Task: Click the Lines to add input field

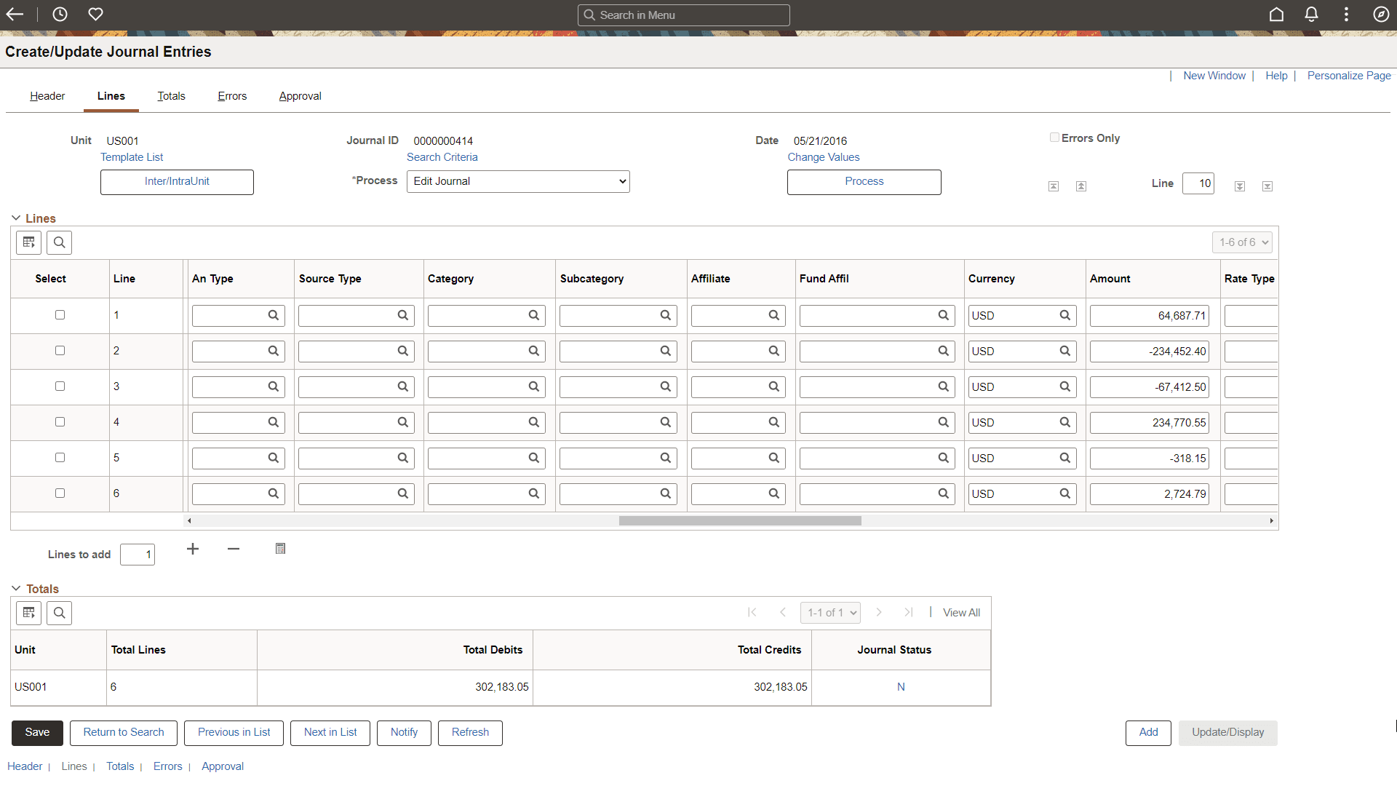Action: (x=138, y=555)
